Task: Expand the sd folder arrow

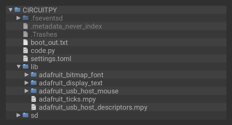Action: tap(19, 115)
